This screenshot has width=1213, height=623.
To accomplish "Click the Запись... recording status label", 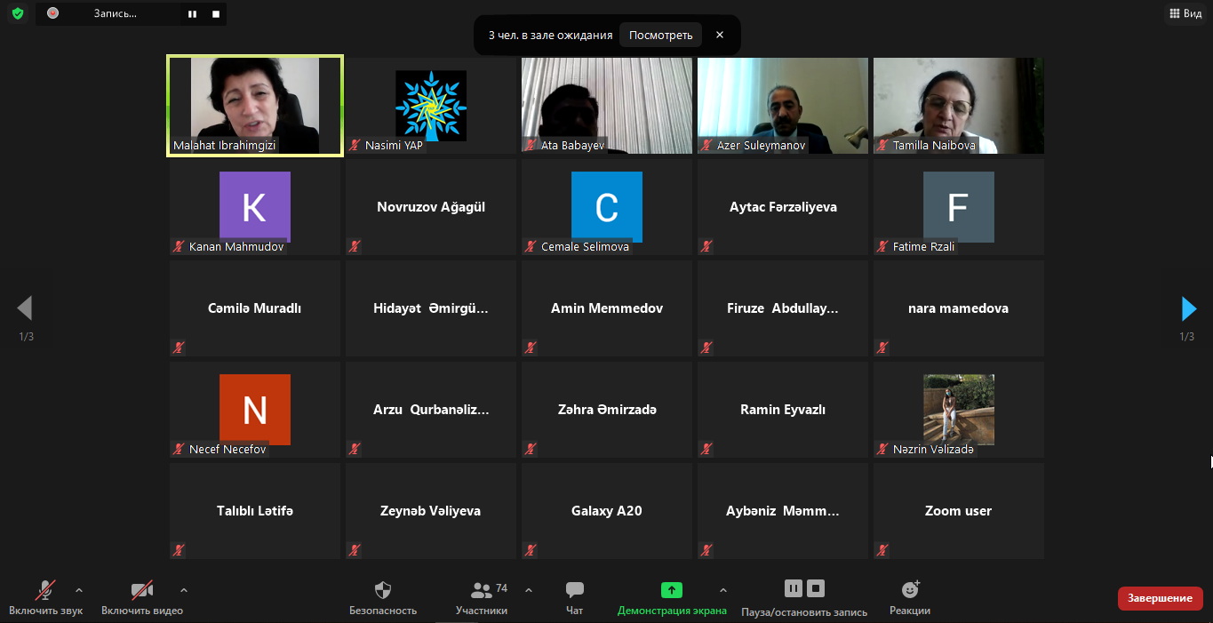I will [x=116, y=13].
